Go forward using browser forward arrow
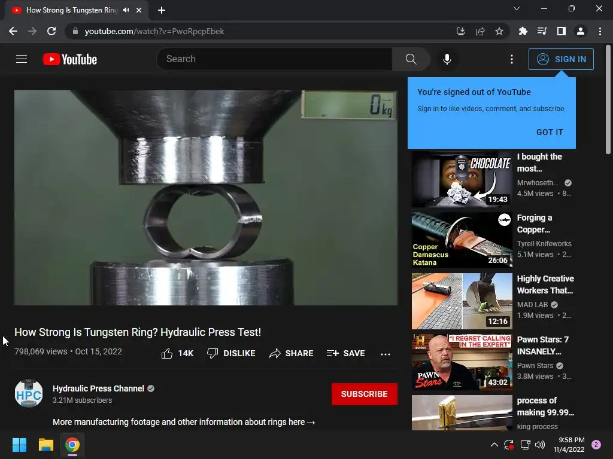The height and width of the screenshot is (459, 613). [x=32, y=31]
